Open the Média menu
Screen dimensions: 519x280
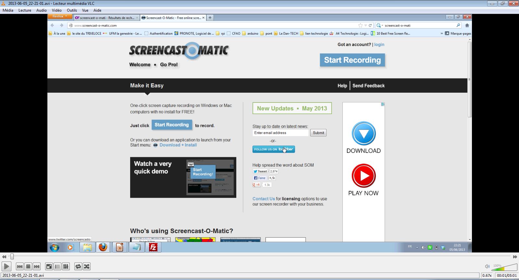(x=8, y=10)
